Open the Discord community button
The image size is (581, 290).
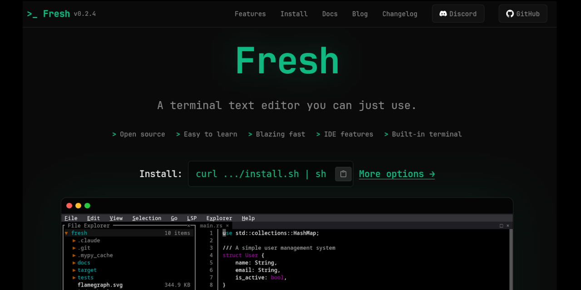click(x=458, y=14)
